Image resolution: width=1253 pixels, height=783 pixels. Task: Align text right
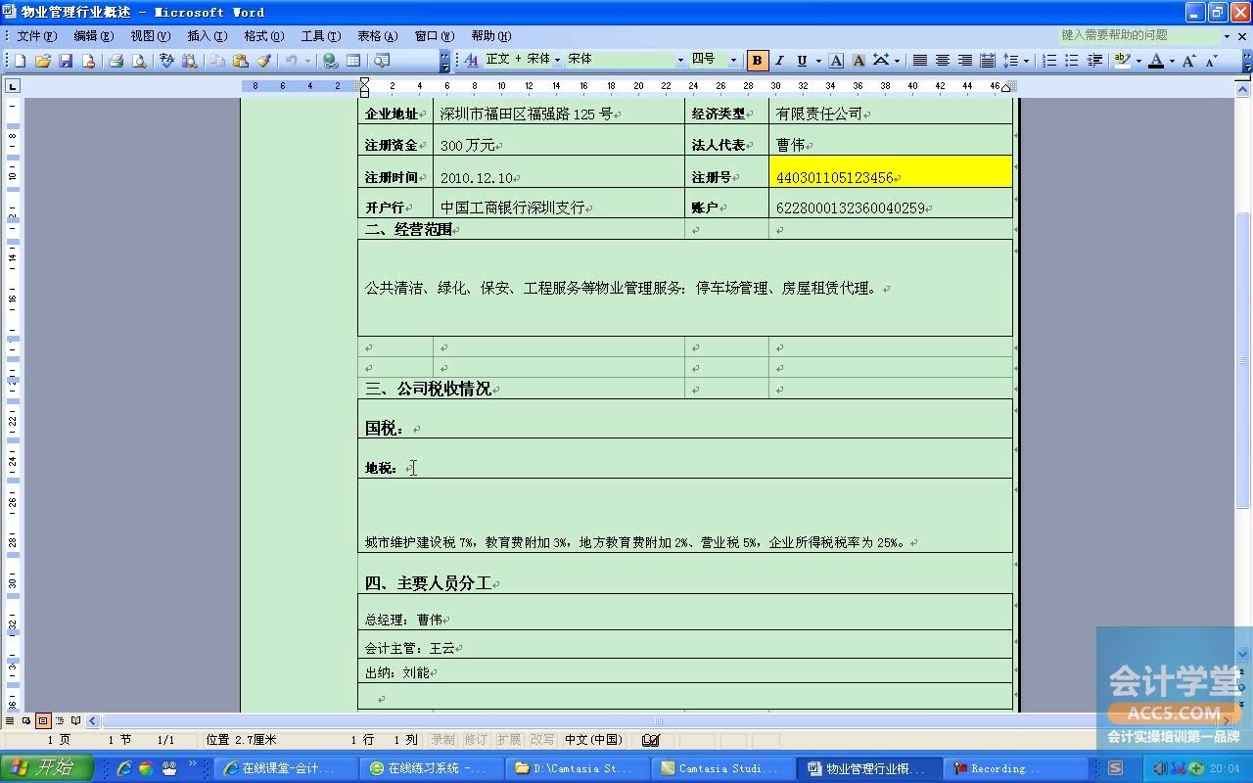[x=965, y=61]
